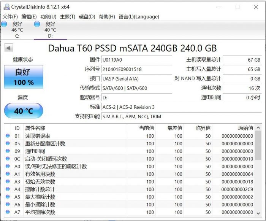Viewport: 266px width, 221px height.
Task: Click the 40 °C temperature button
Action: (x=24, y=111)
